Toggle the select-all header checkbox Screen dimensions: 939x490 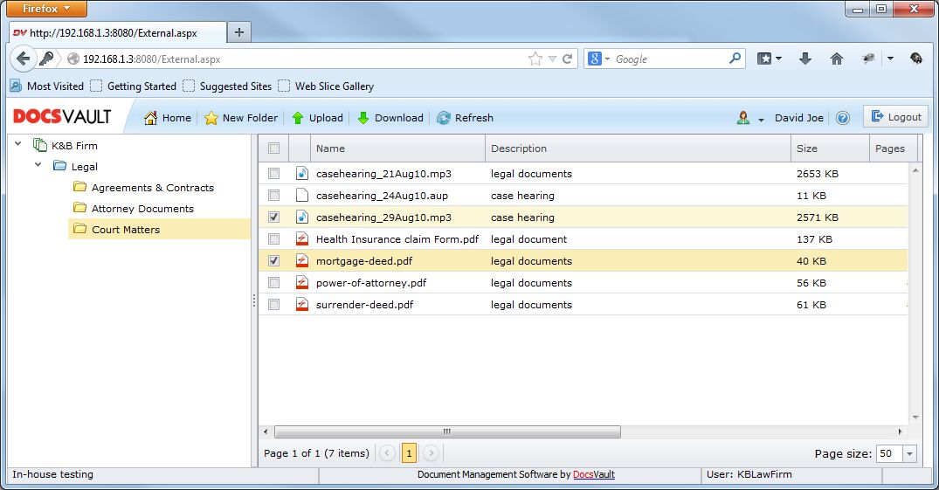(x=274, y=148)
